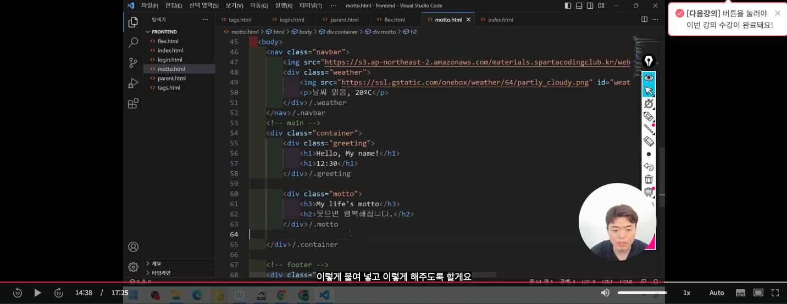The height and width of the screenshot is (304, 787).
Task: Switch to the parent.html editor tab
Action: [x=344, y=19]
